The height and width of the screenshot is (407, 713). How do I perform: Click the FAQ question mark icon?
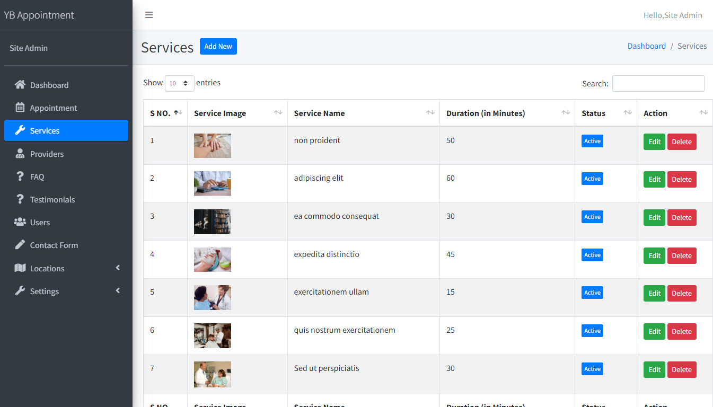(x=20, y=176)
